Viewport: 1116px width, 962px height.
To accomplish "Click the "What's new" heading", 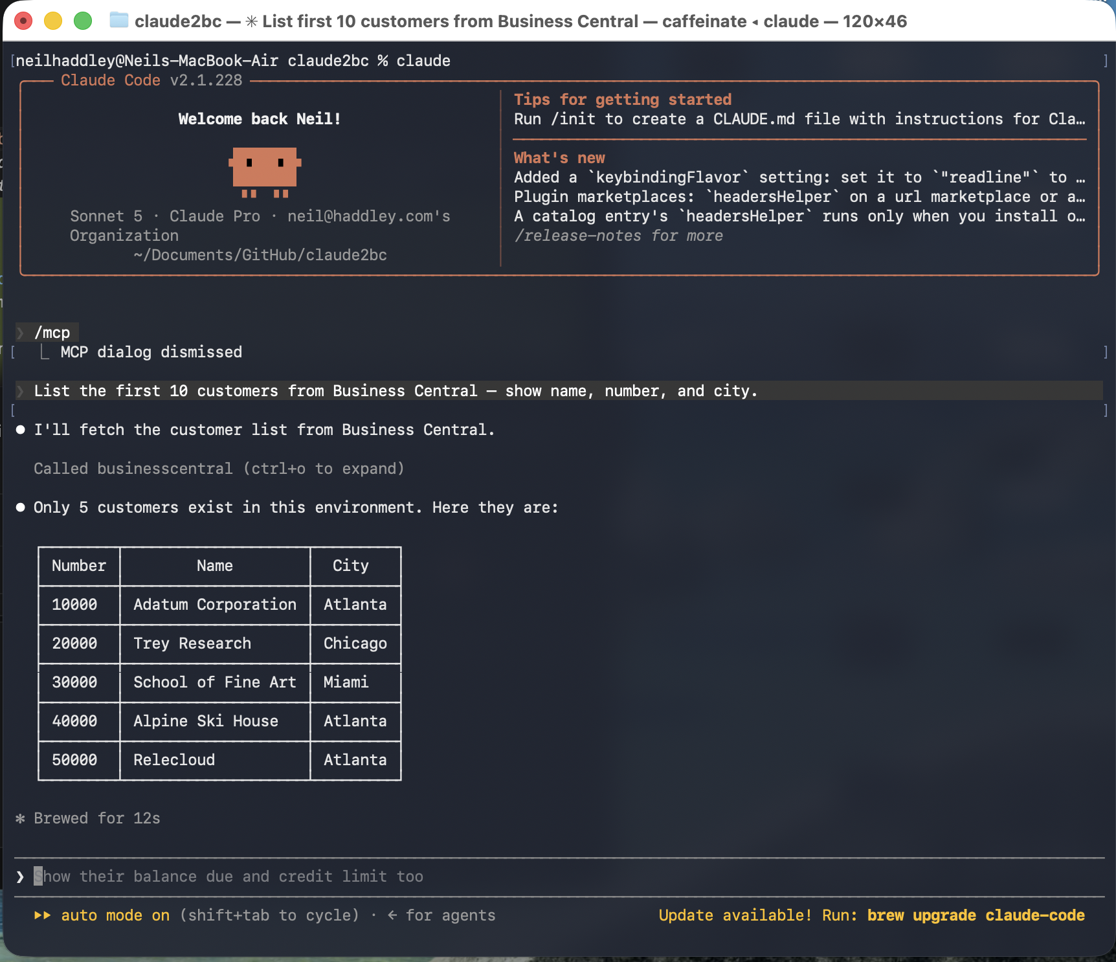I will (x=559, y=158).
